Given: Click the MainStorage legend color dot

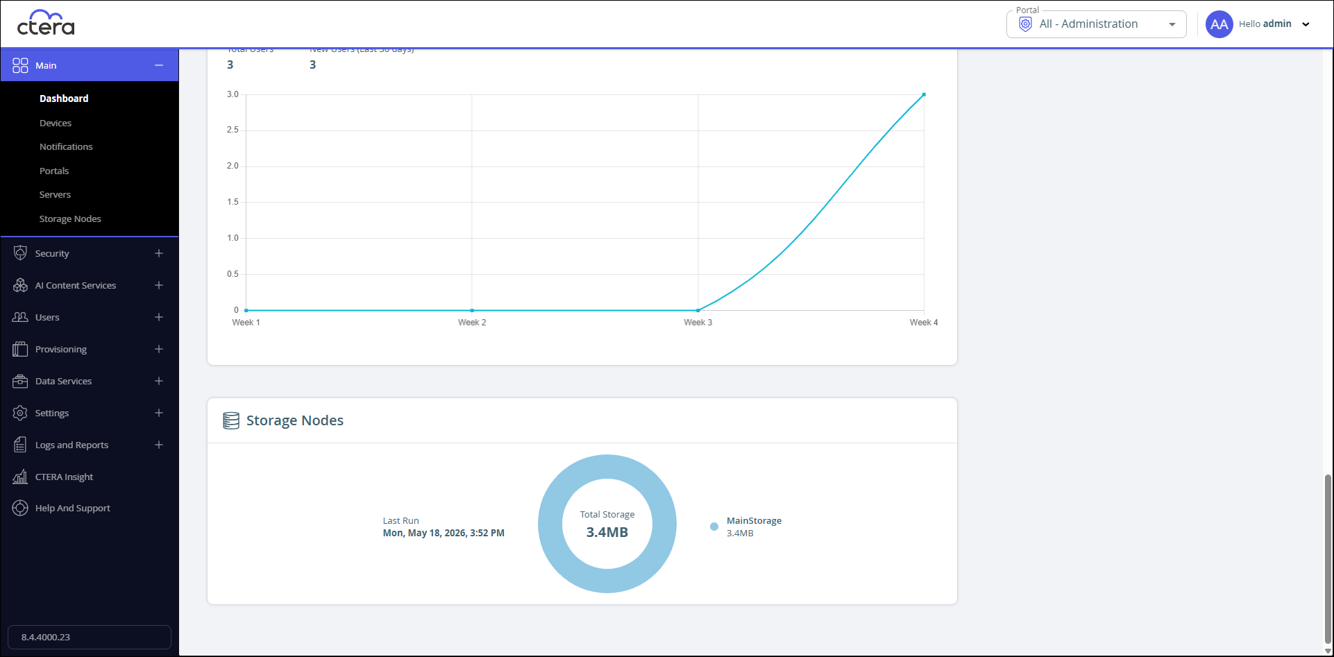Looking at the screenshot, I should 714,527.
